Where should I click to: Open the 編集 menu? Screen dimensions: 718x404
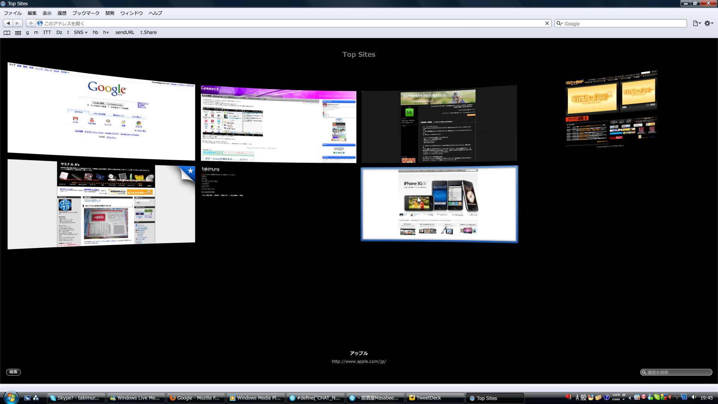[32, 13]
